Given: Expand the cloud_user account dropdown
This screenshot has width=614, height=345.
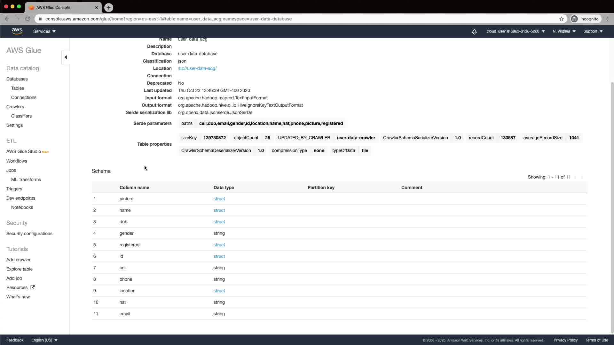Looking at the screenshot, I should tap(516, 31).
